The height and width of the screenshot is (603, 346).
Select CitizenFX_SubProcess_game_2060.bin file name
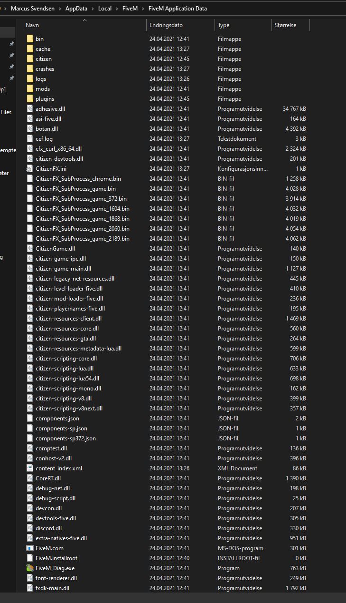(83, 229)
